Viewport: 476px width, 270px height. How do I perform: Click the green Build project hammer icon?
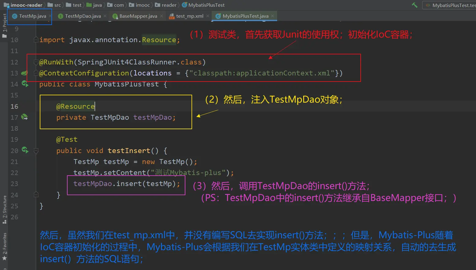[x=415, y=5]
